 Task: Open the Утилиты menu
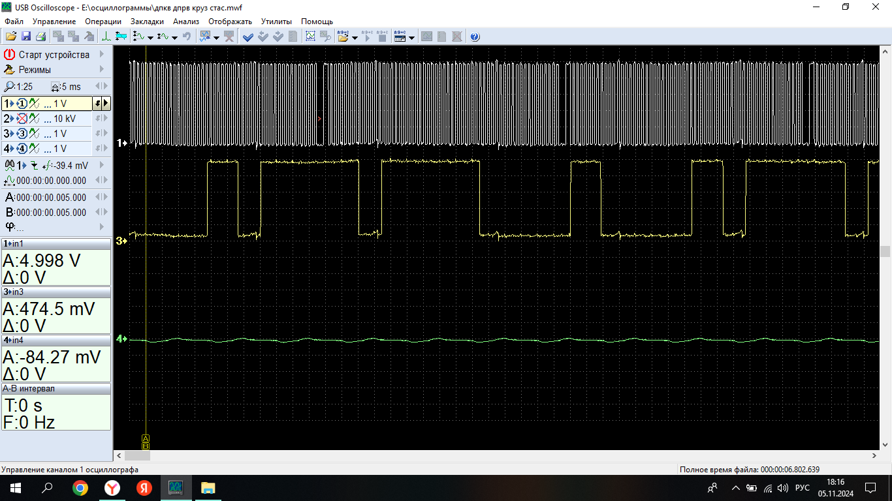[x=276, y=22]
